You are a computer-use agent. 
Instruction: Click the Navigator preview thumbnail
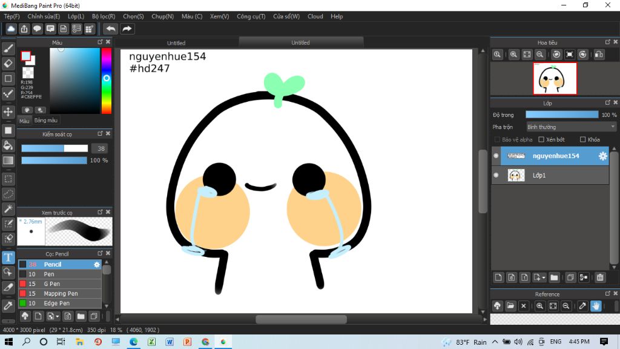[555, 78]
